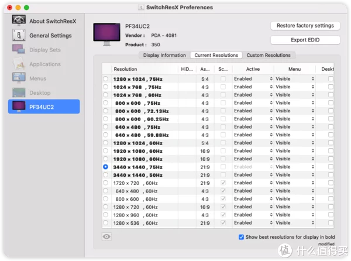The height and width of the screenshot is (261, 351).
Task: Select the Display Sets icon
Action: tap(18, 49)
